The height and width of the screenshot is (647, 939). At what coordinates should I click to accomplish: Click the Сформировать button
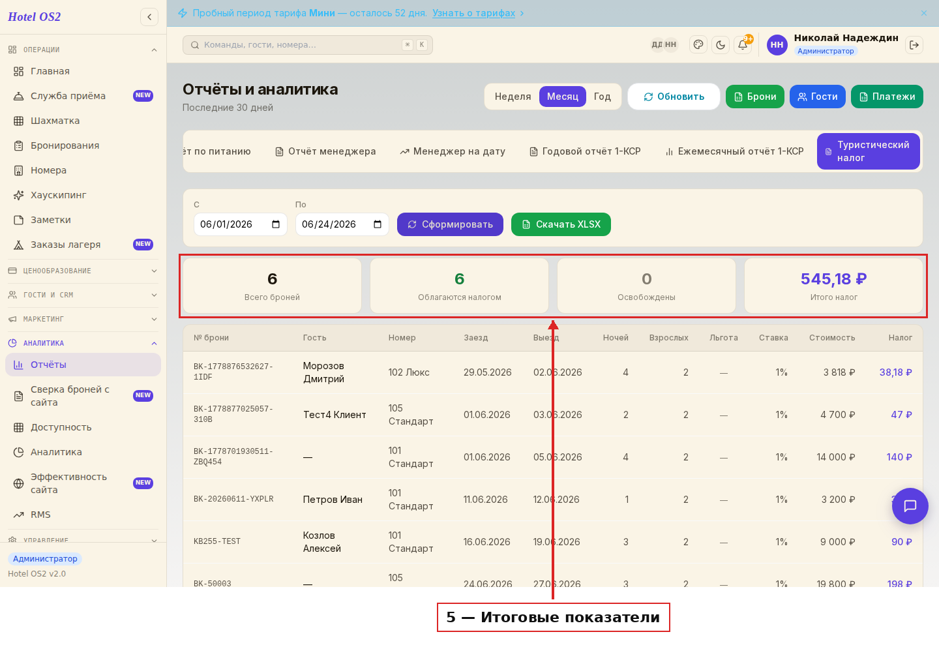pos(450,224)
